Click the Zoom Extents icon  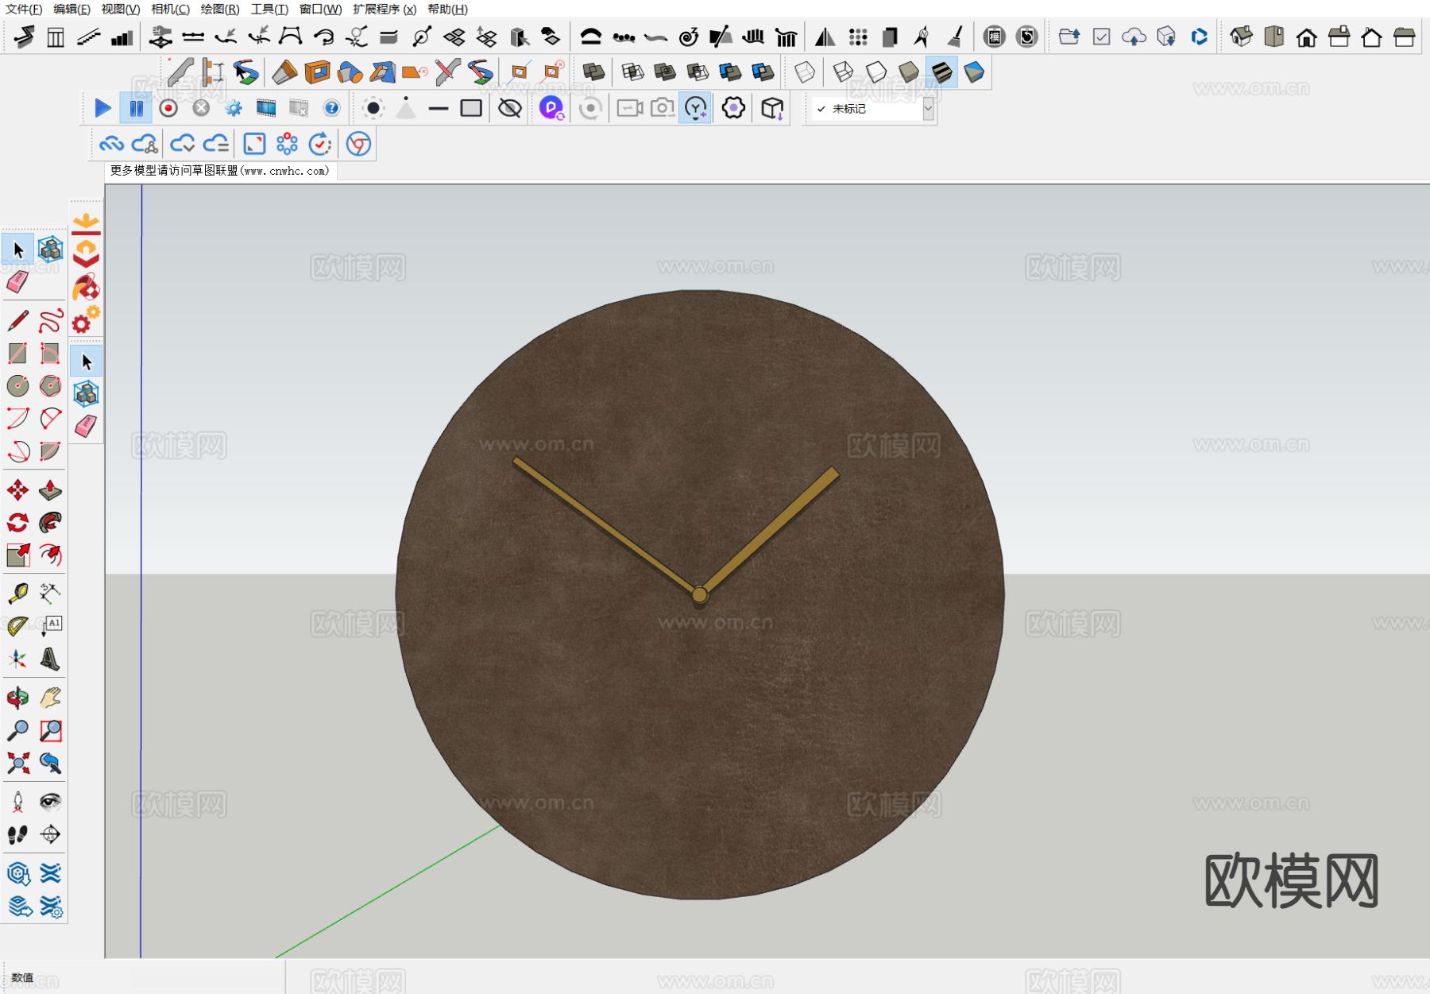coord(17,764)
